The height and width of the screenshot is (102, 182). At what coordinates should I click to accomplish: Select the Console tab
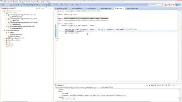[x=59, y=86]
